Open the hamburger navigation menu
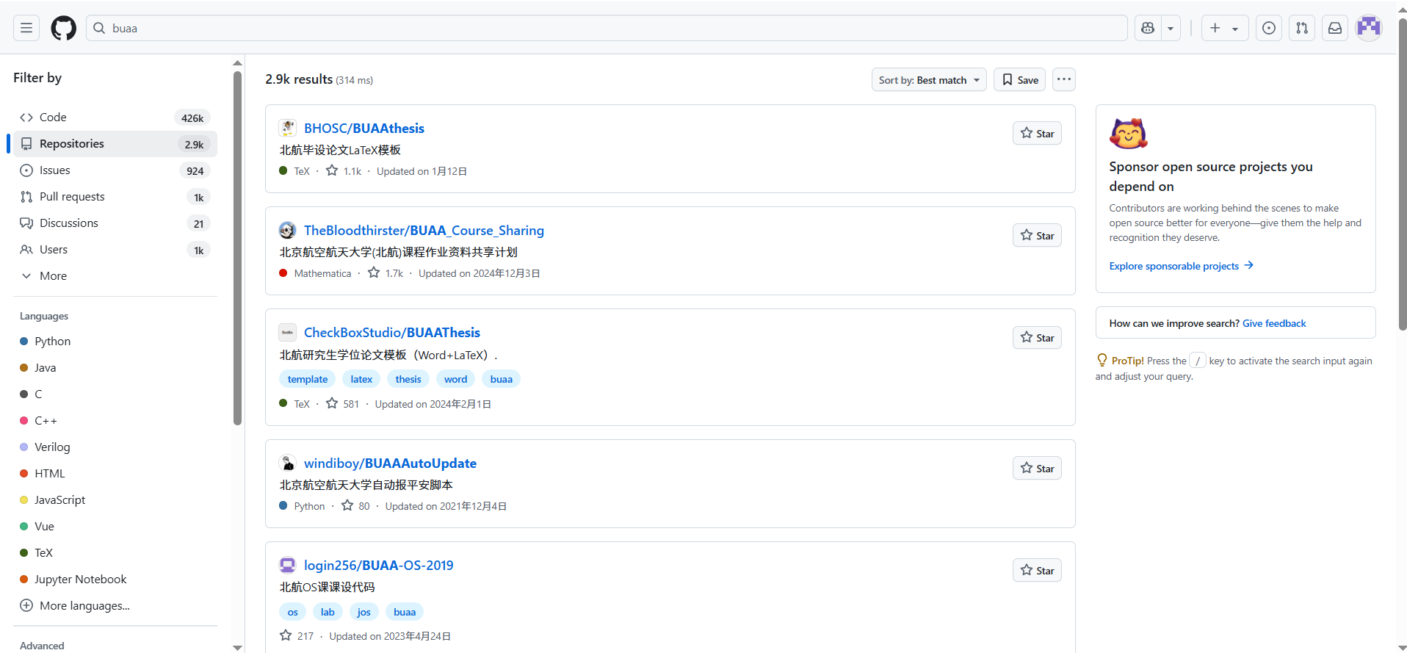Screen dimensions: 1407x653 click(x=26, y=28)
